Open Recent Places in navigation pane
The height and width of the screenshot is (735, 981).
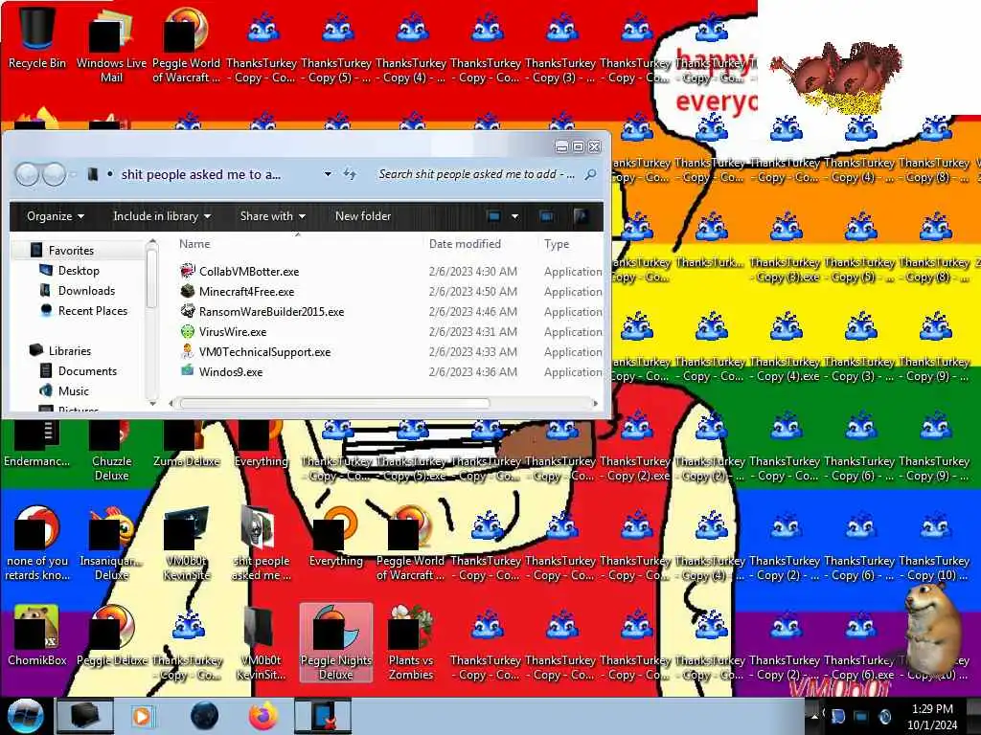(x=93, y=311)
